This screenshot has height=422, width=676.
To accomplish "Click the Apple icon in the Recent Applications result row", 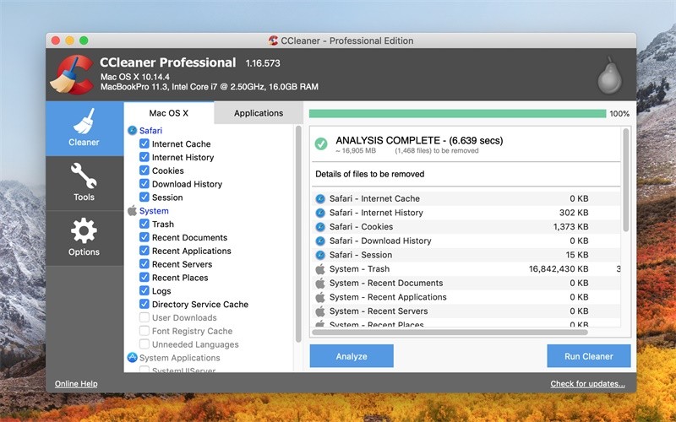I will (x=320, y=297).
